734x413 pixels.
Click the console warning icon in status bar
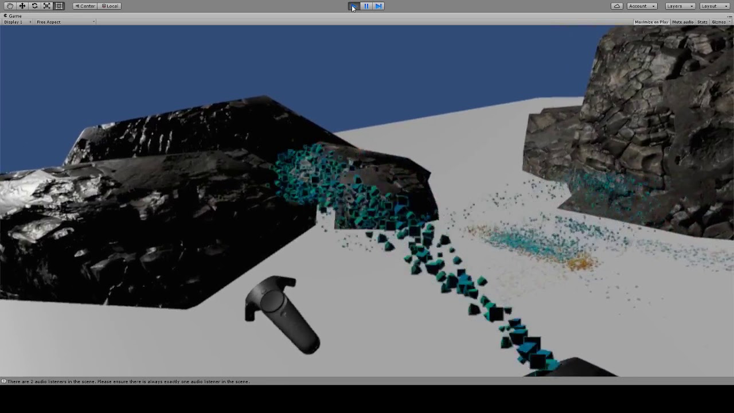(x=3, y=381)
